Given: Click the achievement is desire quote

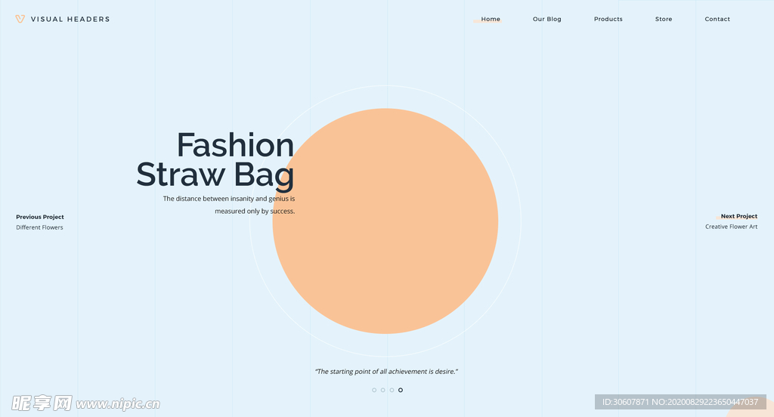Looking at the screenshot, I should point(386,371).
